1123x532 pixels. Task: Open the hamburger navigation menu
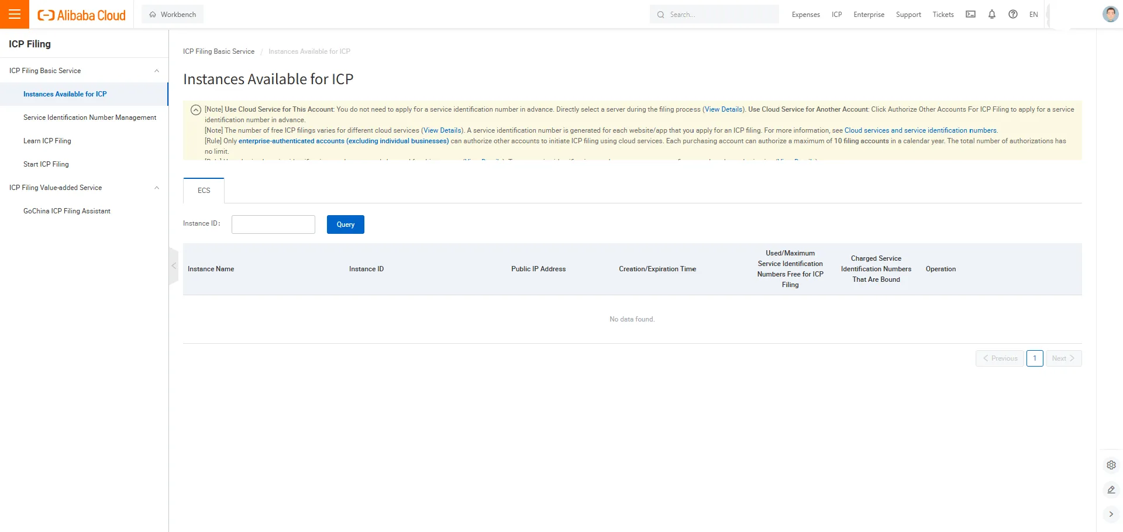click(15, 15)
